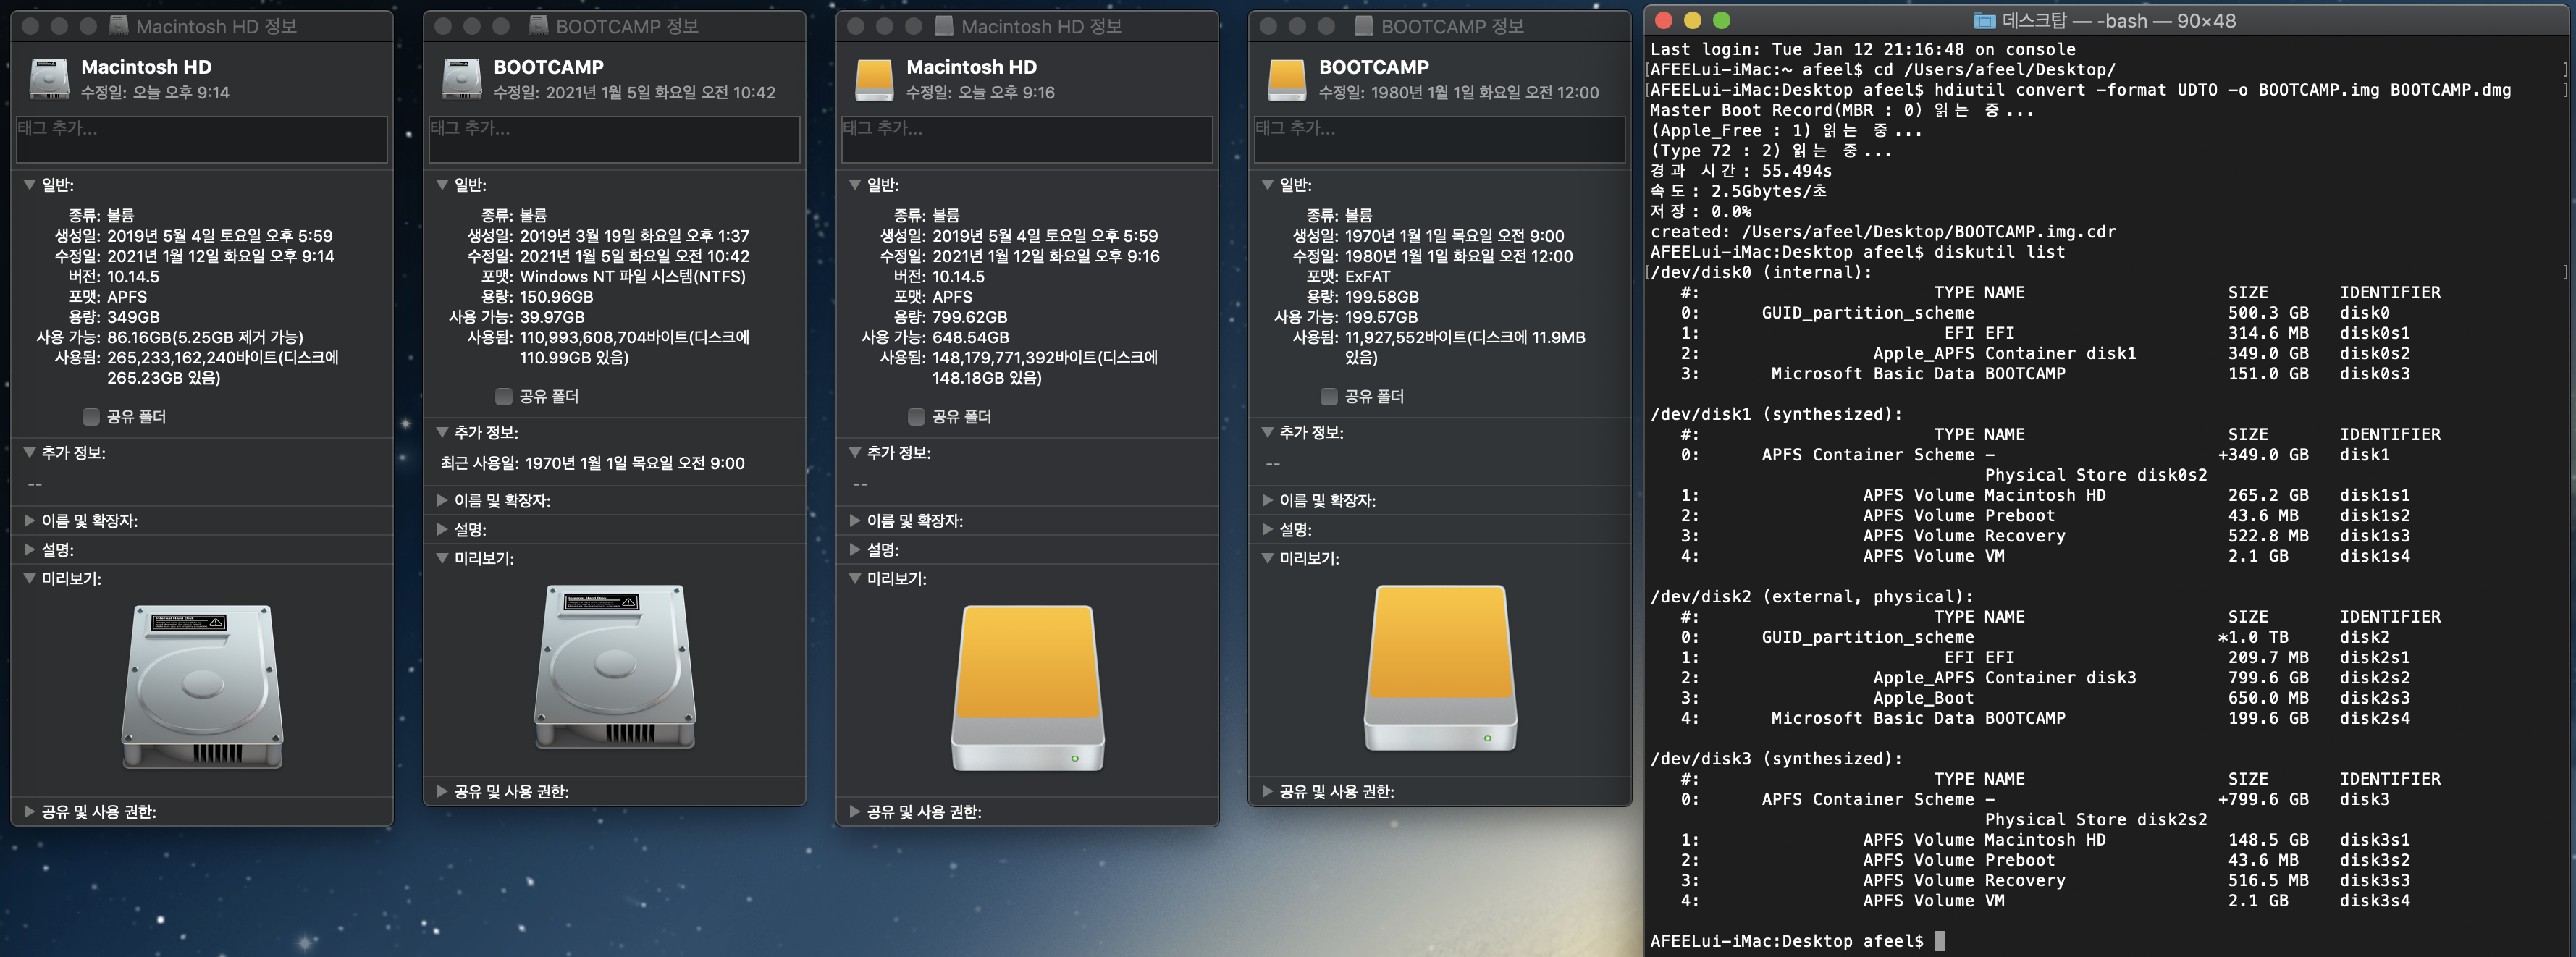Viewport: 2576px width, 957px height.
Task: Expand Sharing & Permissions in first Macintosh HD window
Action: (x=30, y=812)
